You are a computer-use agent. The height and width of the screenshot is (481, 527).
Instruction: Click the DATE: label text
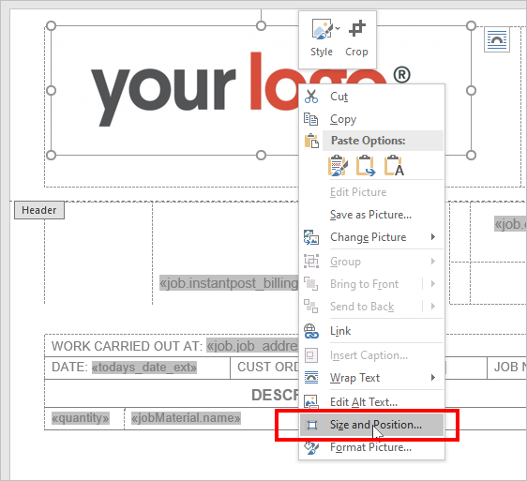[x=69, y=367]
